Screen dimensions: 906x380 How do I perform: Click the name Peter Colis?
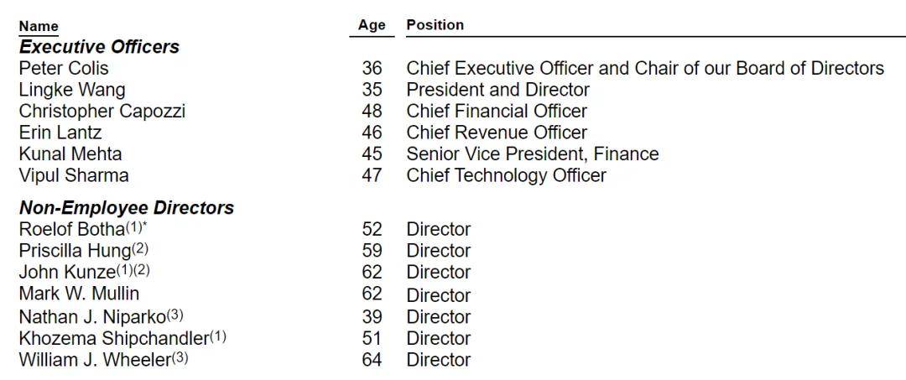pos(64,68)
